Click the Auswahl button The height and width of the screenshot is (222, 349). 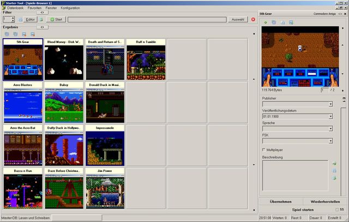pyautogui.click(x=238, y=20)
